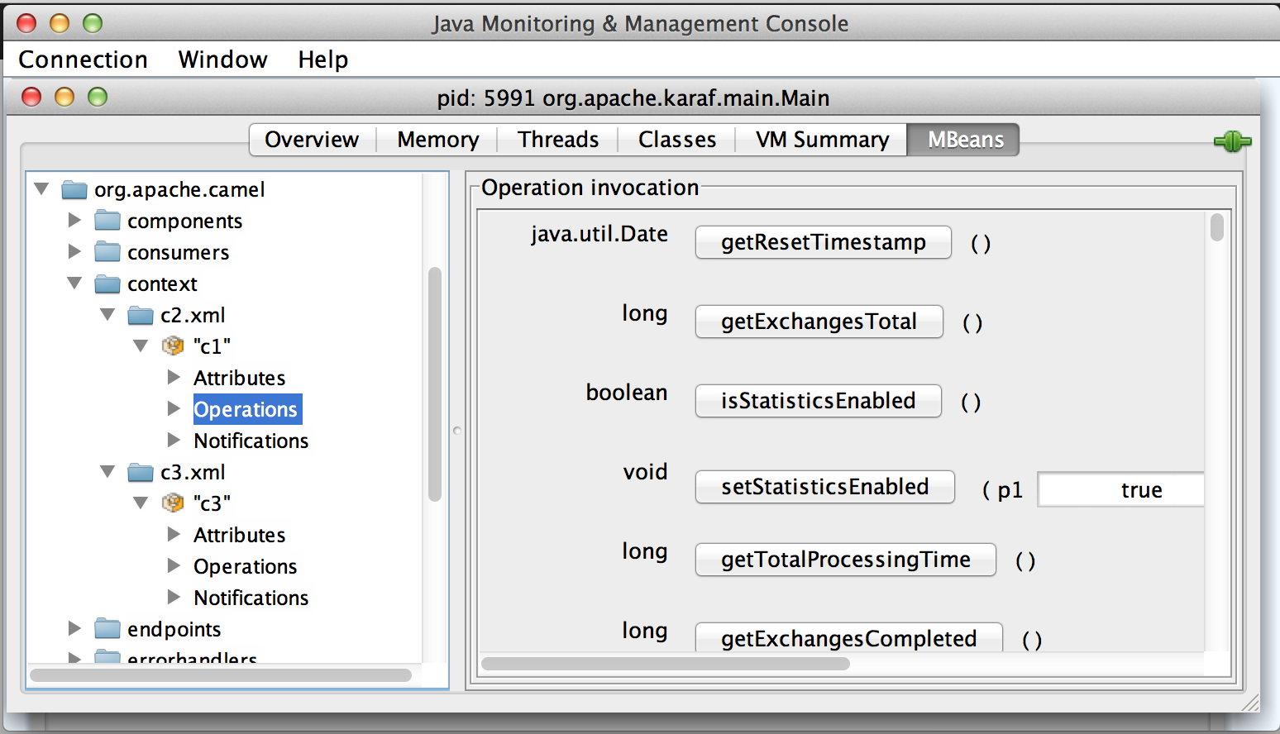Open the Connection menu
This screenshot has width=1280, height=734.
pyautogui.click(x=83, y=60)
